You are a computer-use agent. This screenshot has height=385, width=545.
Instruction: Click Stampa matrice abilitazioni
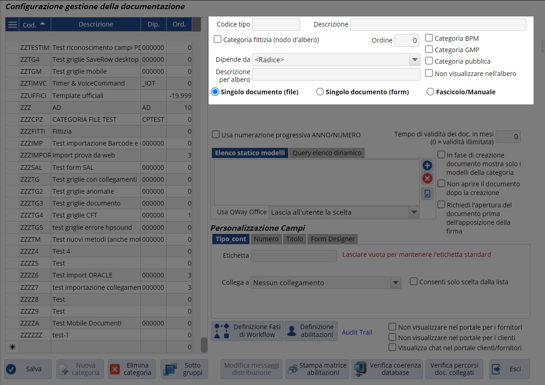click(317, 369)
